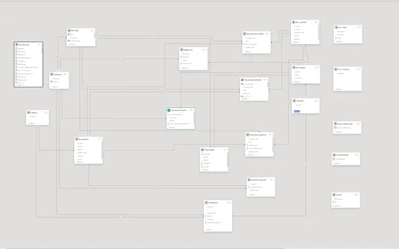The width and height of the screenshot is (399, 249).
Task: Toggle visibility eye on post_invoice_deductions table
Action: (x=269, y=135)
